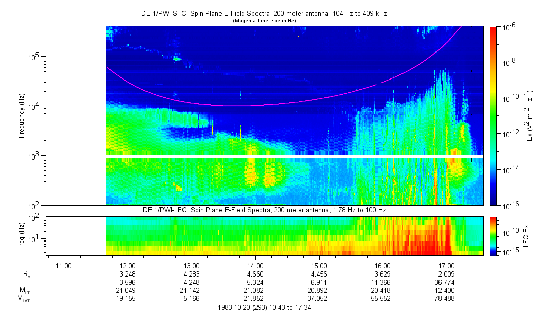Click the Freq (Hz) label of lower panel
The image size is (549, 314).
(x=21, y=235)
